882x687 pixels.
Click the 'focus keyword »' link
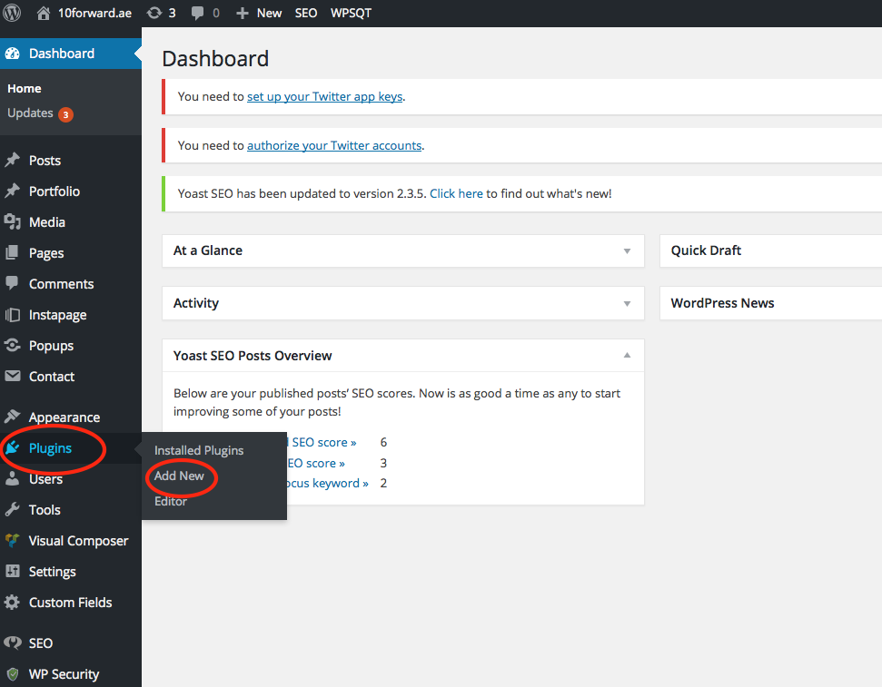pos(327,484)
